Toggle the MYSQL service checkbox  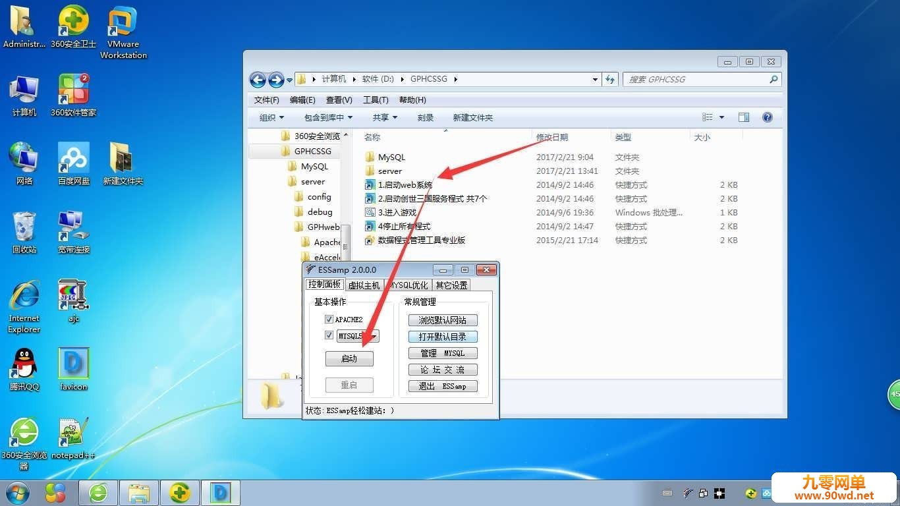[329, 335]
